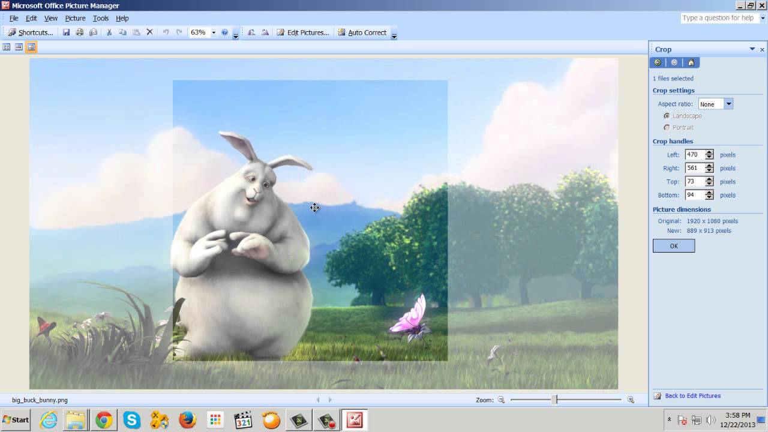This screenshot has height=432, width=768.
Task: Select the Landscape radio button
Action: point(667,116)
